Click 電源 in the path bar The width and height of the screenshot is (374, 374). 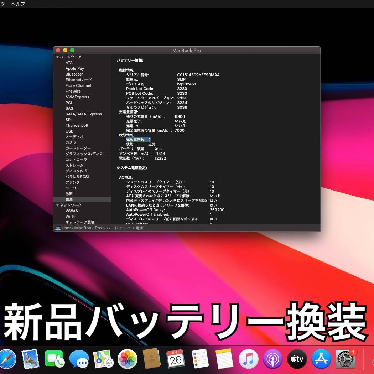[140, 228]
